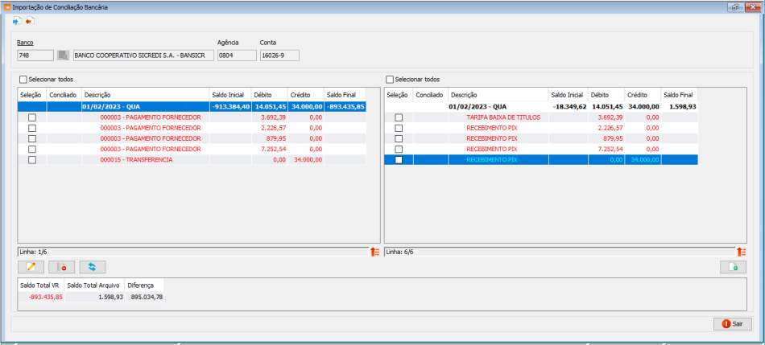
Task: Open the bank search lookup beside 748
Action: click(63, 55)
